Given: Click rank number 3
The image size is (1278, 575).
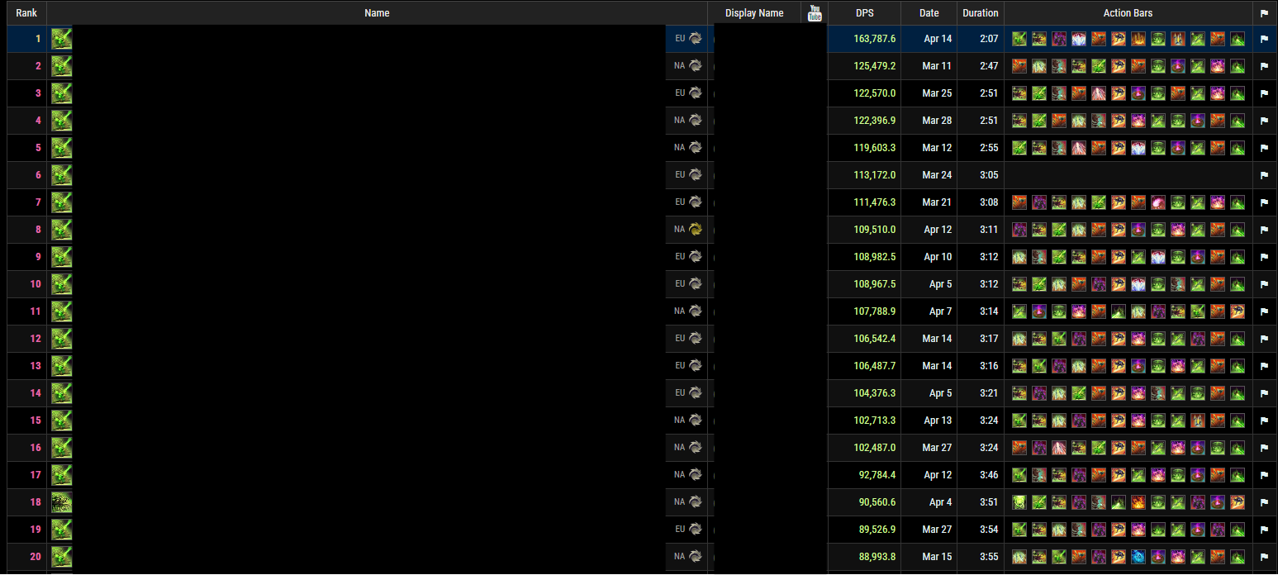Looking at the screenshot, I should (x=38, y=93).
